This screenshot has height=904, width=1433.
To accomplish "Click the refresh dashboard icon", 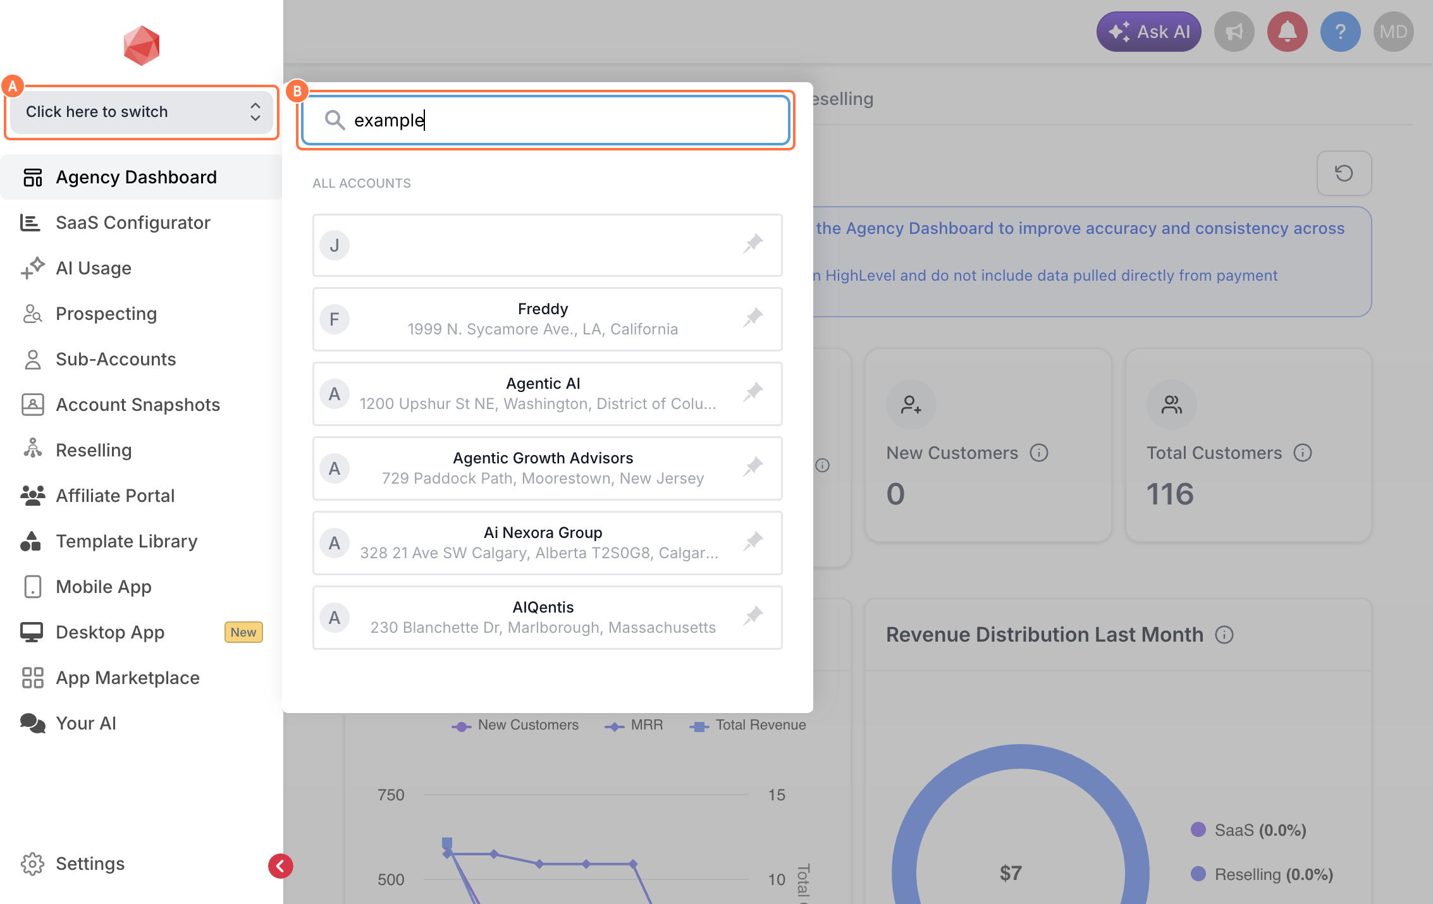I will click(x=1344, y=173).
